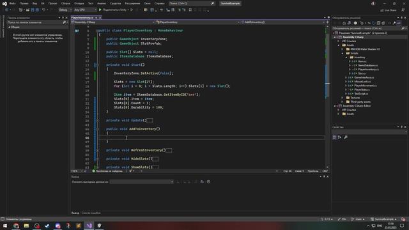
Task: Open Chrome from the Windows taskbar
Action: pyautogui.click(x=16, y=226)
